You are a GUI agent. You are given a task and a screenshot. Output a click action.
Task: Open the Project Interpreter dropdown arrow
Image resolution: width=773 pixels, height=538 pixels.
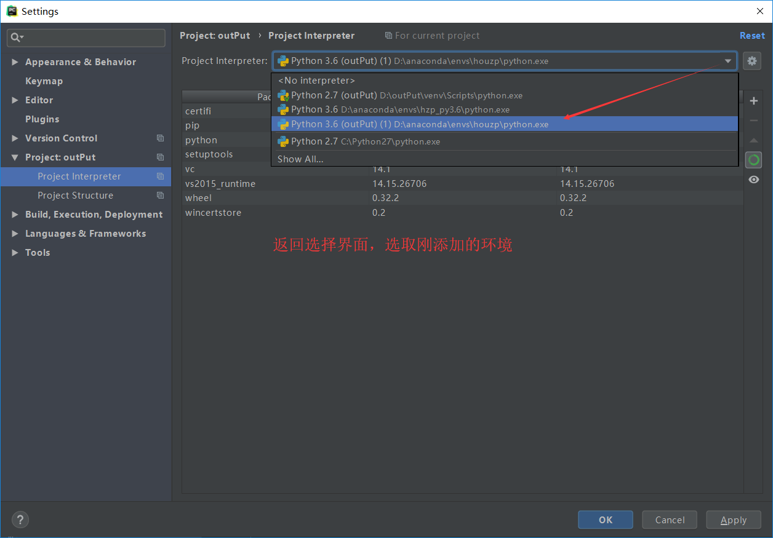click(728, 61)
